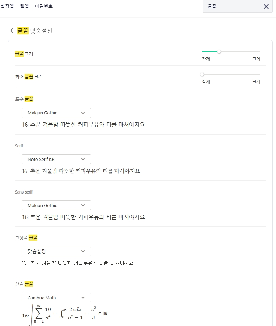The height and width of the screenshot is (326, 276).
Task: Switch to the 확장앱 section
Action: click(7, 6)
